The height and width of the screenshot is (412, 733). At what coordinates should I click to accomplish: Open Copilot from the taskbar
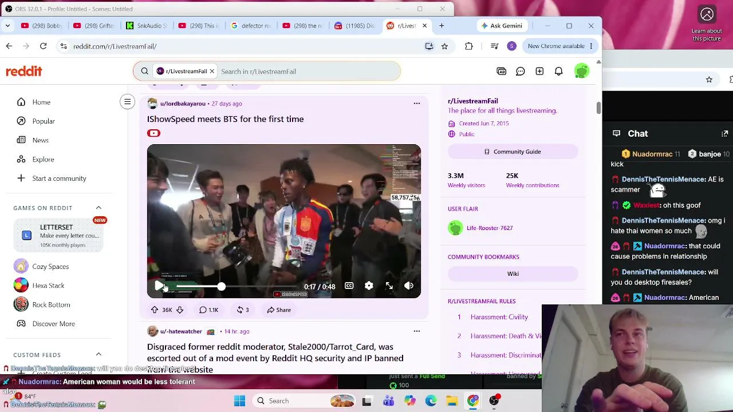(x=409, y=401)
